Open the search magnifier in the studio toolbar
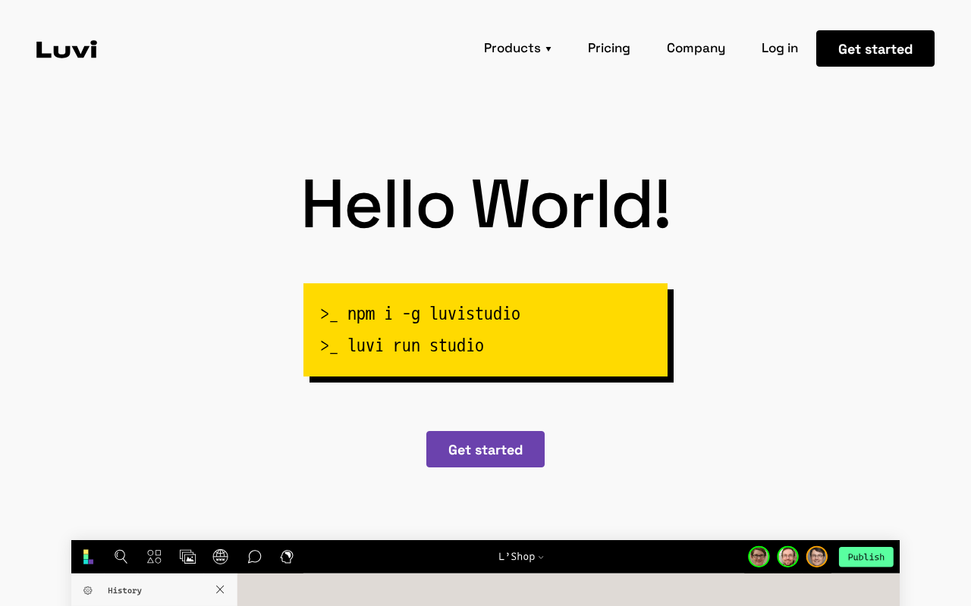Screen dimensions: 971x606 [121, 557]
